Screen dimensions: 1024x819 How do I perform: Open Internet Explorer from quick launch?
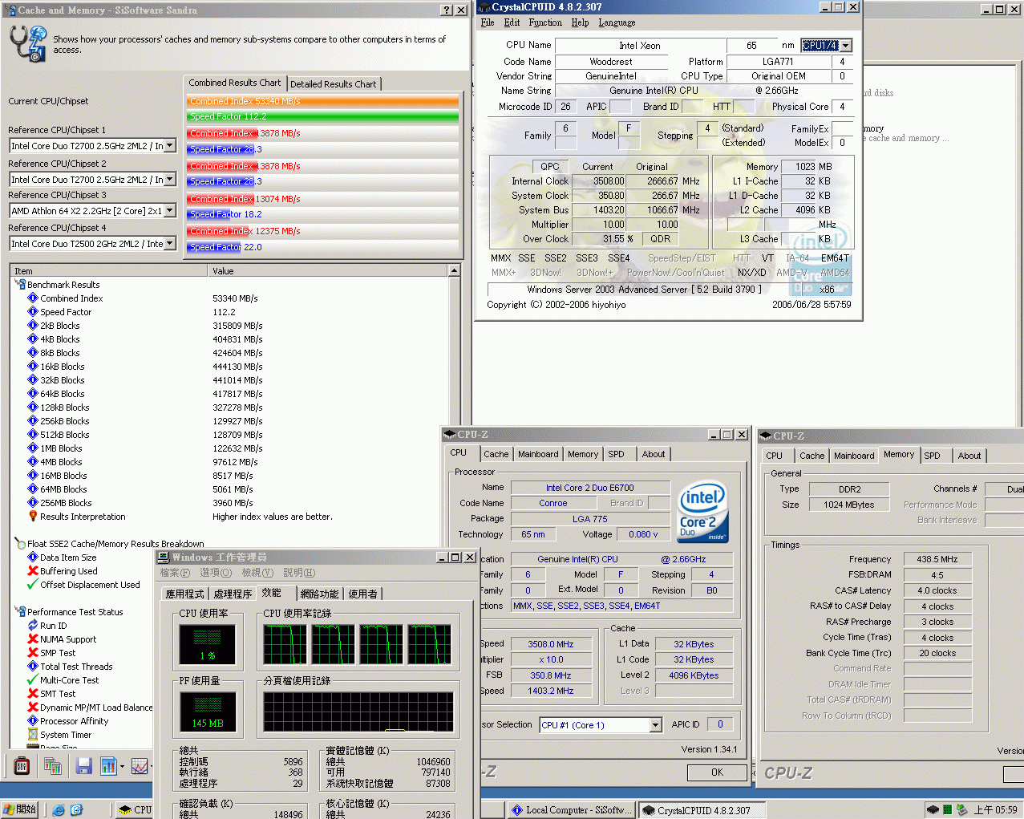59,809
